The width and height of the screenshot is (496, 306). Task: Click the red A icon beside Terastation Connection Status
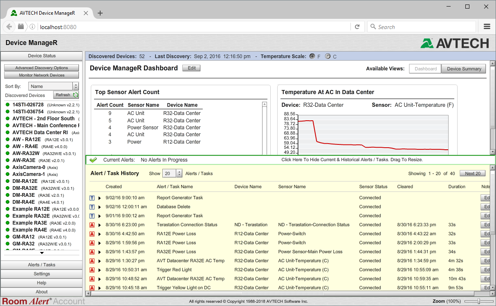pos(92,225)
